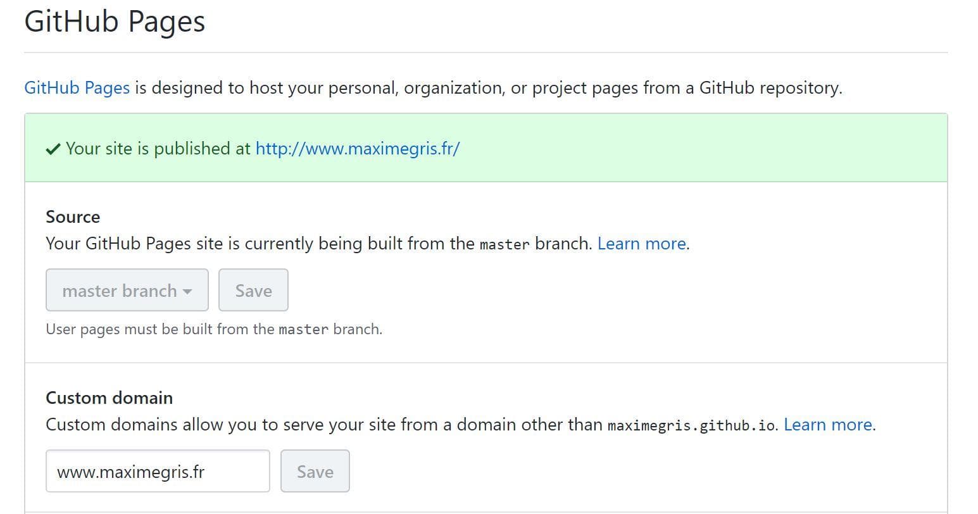Open the master branch source dropdown
Image resolution: width=978 pixels, height=514 pixels.
coord(127,290)
